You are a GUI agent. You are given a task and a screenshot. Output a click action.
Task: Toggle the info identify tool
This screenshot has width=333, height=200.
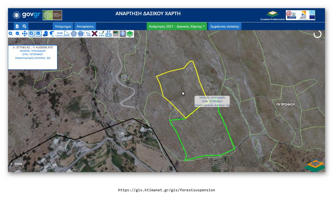pyautogui.click(x=123, y=33)
